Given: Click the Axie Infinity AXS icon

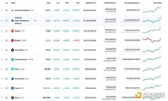Looking at the screenshot, I should tap(13, 79).
